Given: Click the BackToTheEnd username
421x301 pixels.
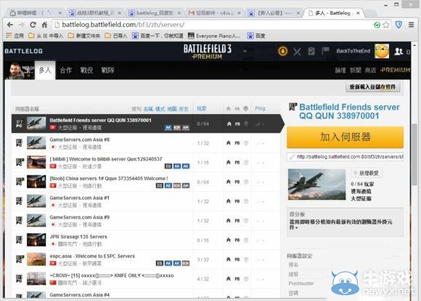Looking at the screenshot, I should click(x=353, y=51).
